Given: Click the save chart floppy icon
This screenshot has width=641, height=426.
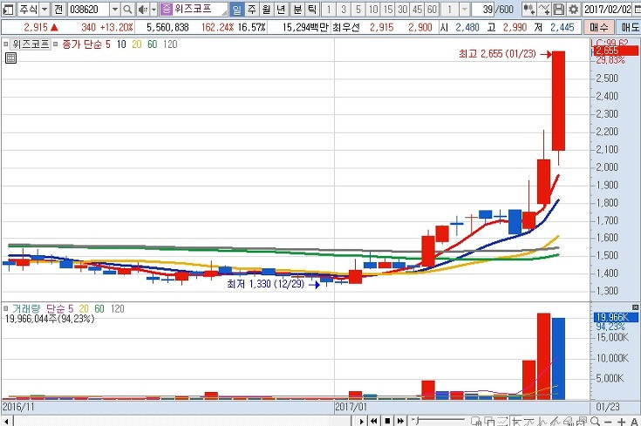Looking at the screenshot, I should (559, 9).
